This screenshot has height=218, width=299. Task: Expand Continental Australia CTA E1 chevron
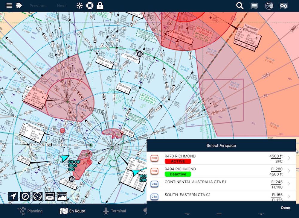point(289,184)
